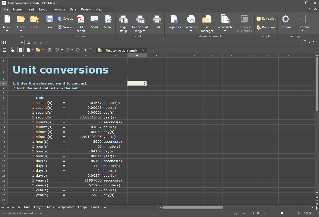Open Page setup
Image resolution: width=319 pixels, height=217 pixels.
tap(123, 19)
